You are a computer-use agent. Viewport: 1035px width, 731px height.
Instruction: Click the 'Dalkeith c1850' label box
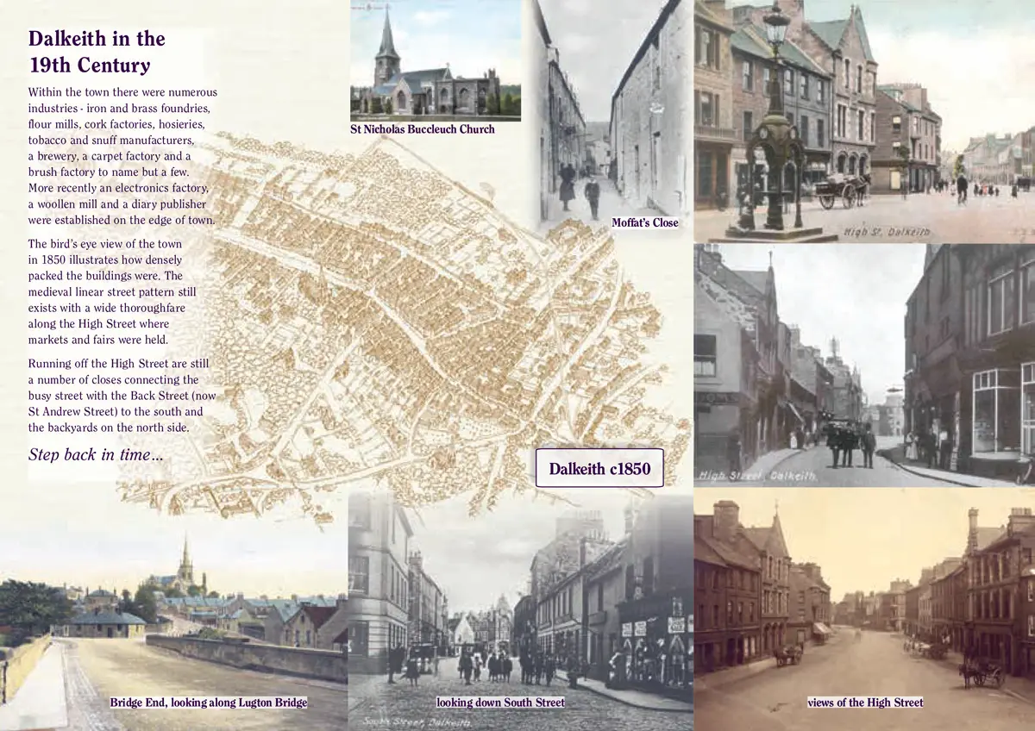599,469
